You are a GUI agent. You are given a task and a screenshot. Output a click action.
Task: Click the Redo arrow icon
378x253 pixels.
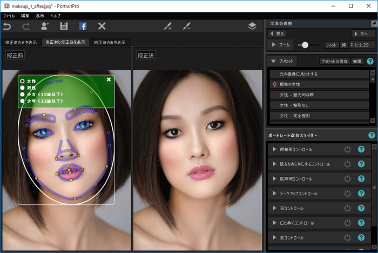click(x=26, y=26)
